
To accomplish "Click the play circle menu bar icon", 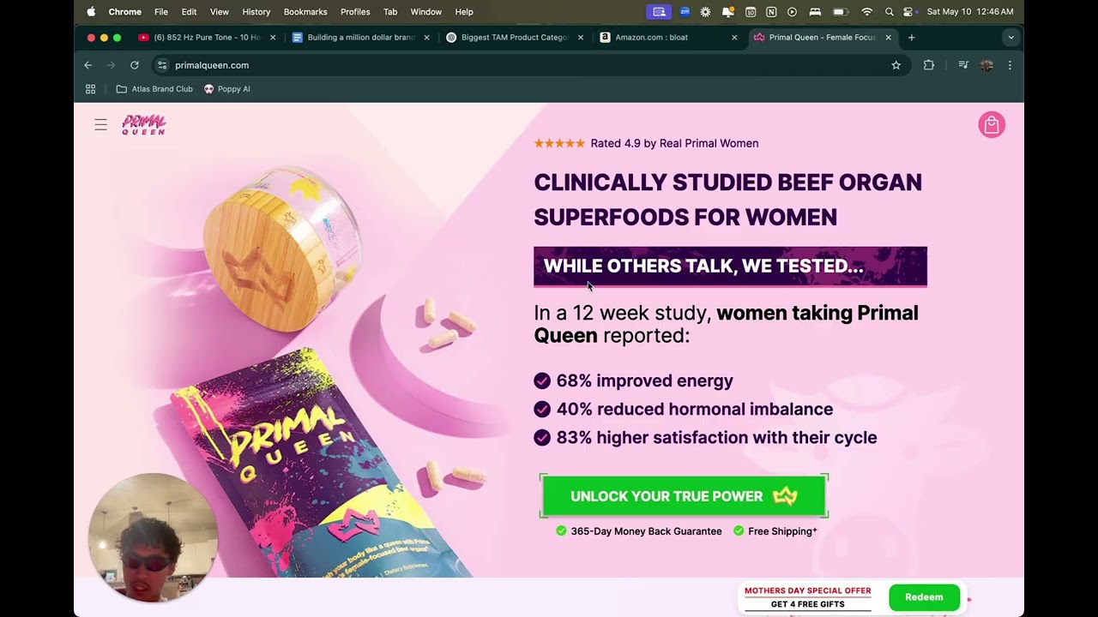I will point(793,12).
